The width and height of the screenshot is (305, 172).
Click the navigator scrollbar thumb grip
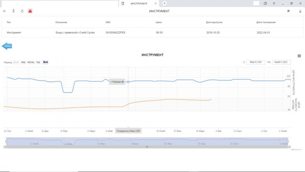[147, 147]
